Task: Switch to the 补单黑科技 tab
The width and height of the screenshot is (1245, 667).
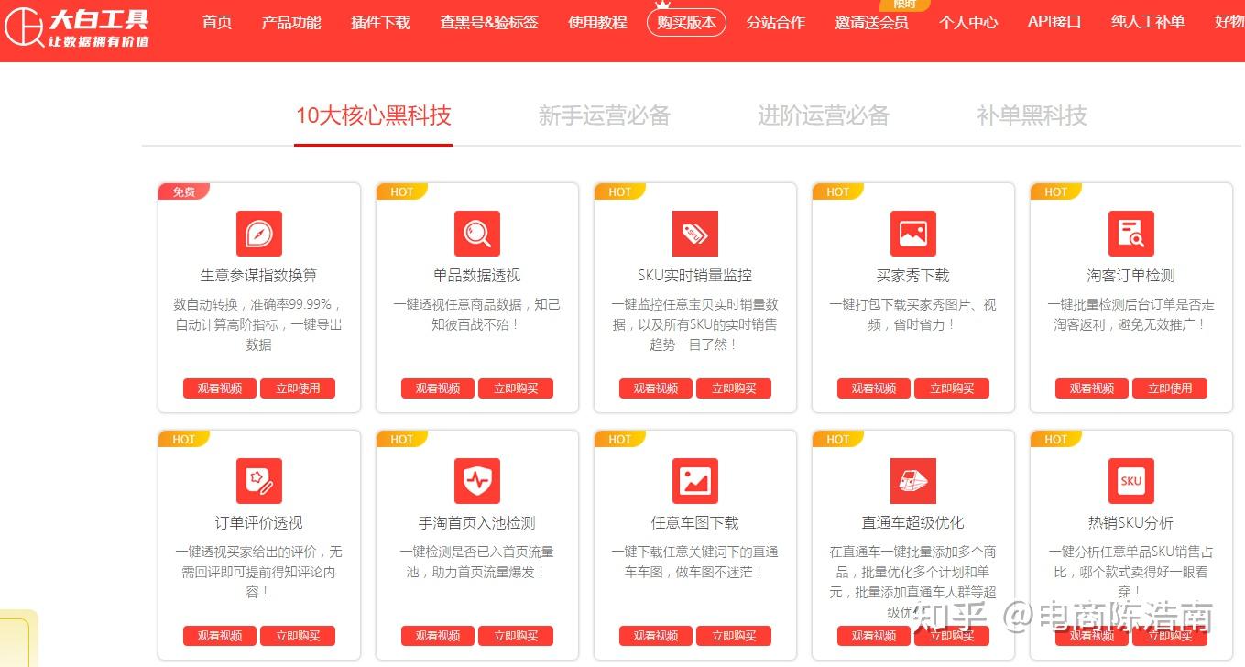Action: (1032, 115)
